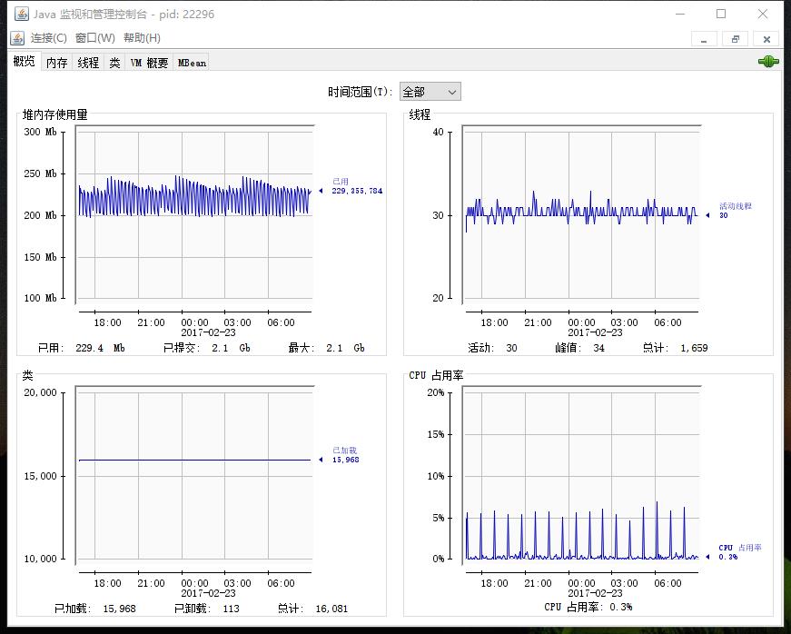The image size is (791, 634).
Task: Restore the inner connection window
Action: (735, 39)
